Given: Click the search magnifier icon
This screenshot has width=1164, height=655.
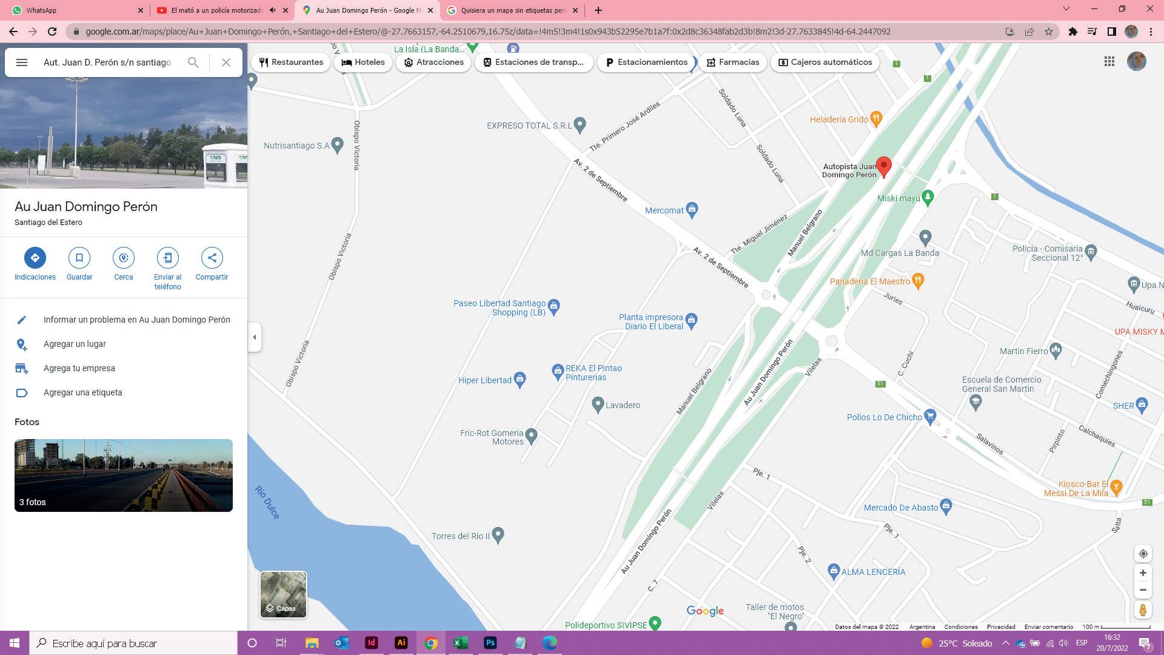Looking at the screenshot, I should (193, 62).
